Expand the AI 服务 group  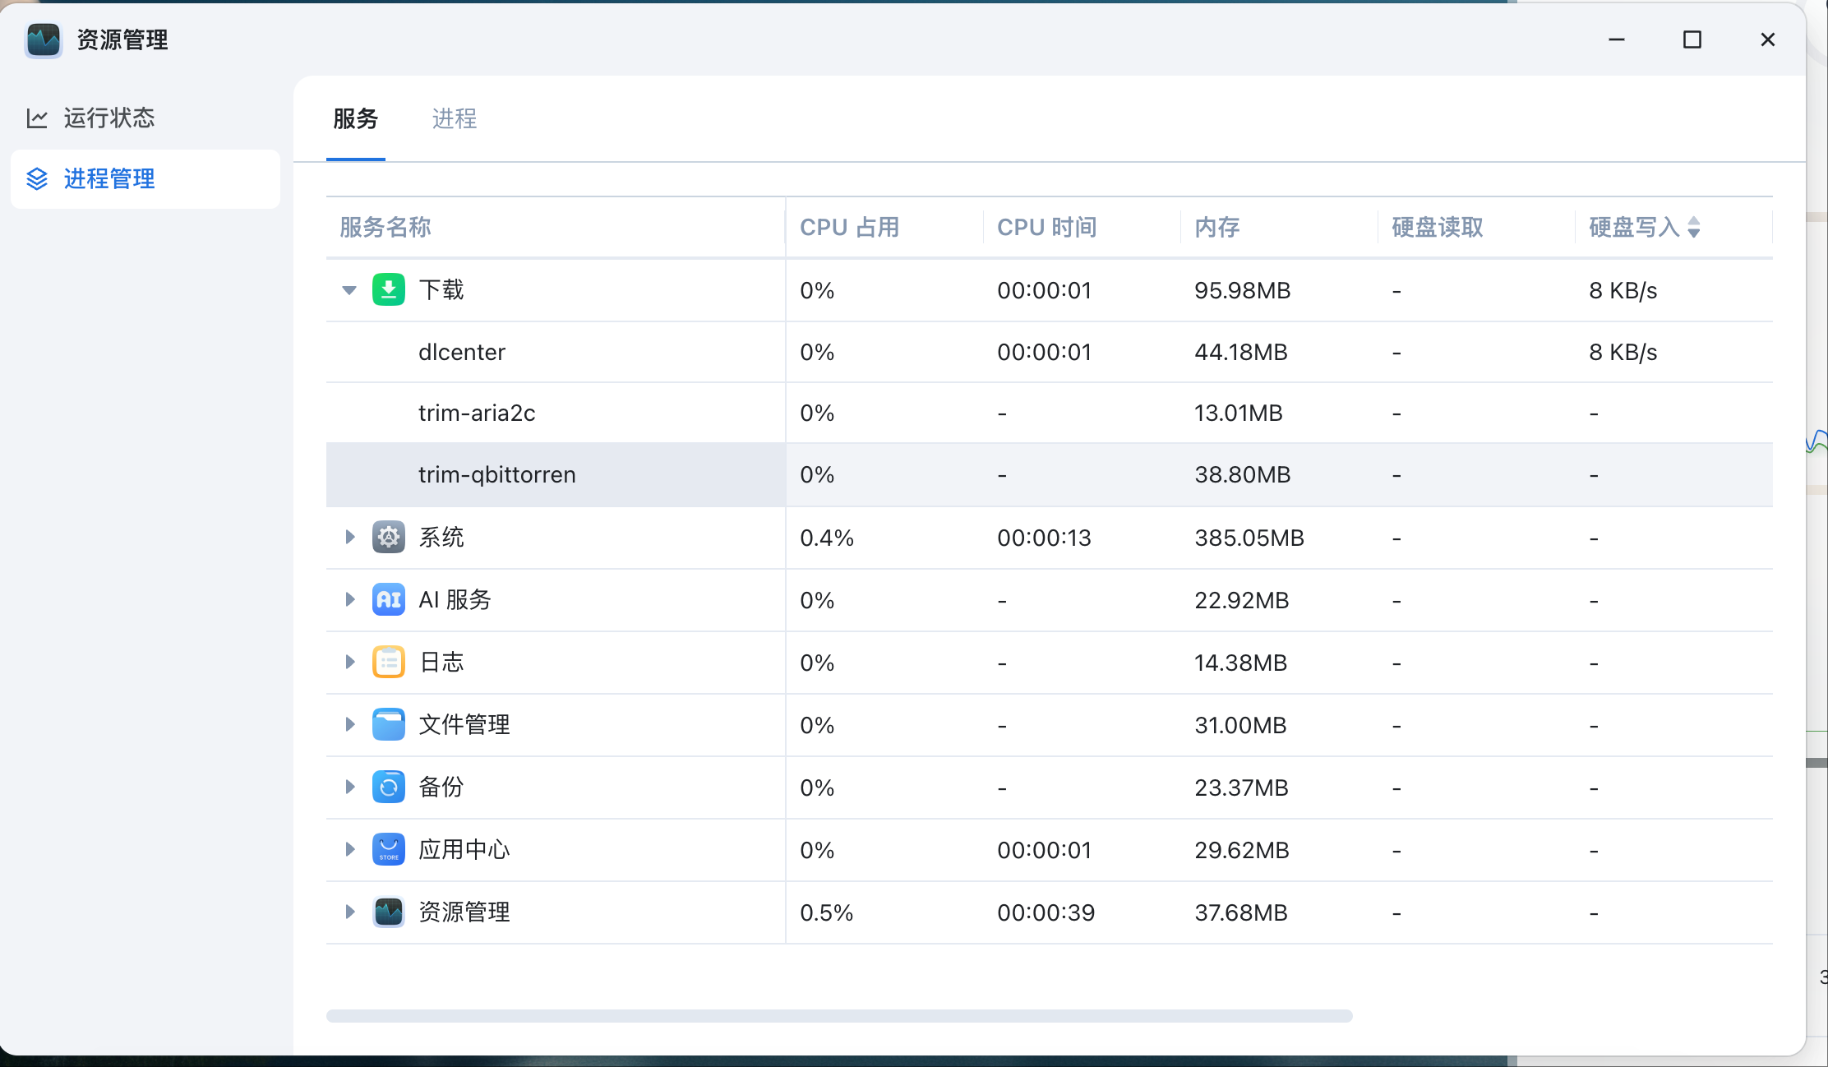(x=350, y=599)
